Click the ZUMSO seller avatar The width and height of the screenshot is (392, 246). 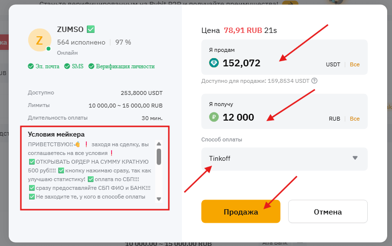pyautogui.click(x=39, y=40)
